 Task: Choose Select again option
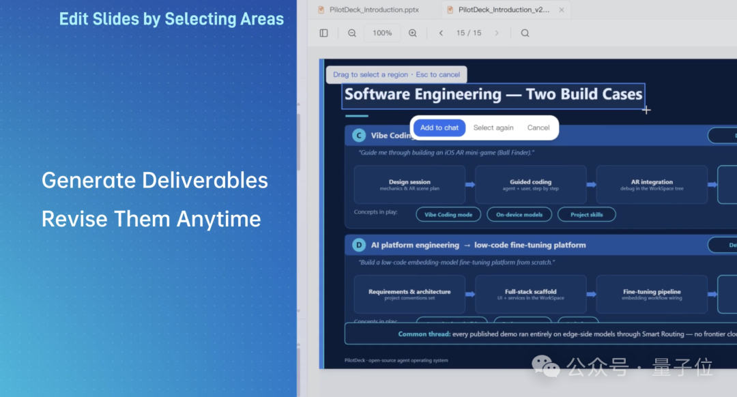tap(493, 128)
